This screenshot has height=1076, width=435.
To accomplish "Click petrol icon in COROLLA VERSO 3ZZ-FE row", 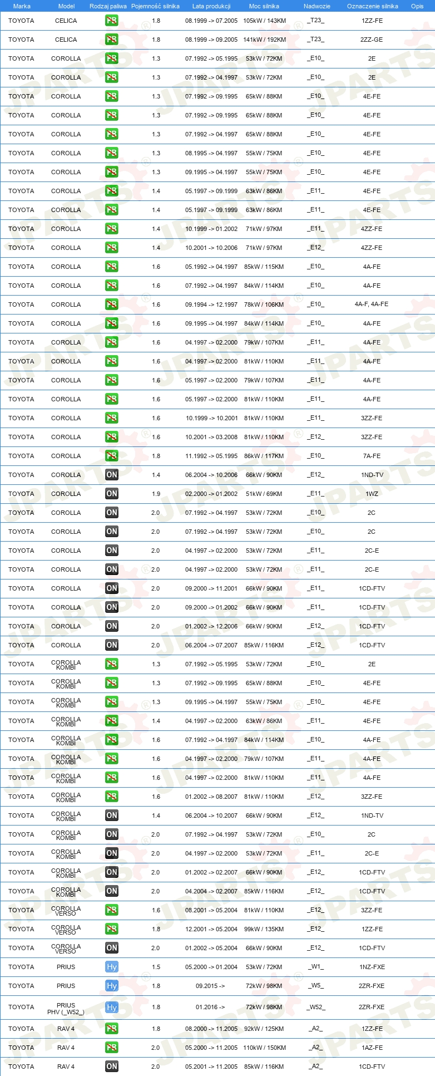I will [112, 910].
